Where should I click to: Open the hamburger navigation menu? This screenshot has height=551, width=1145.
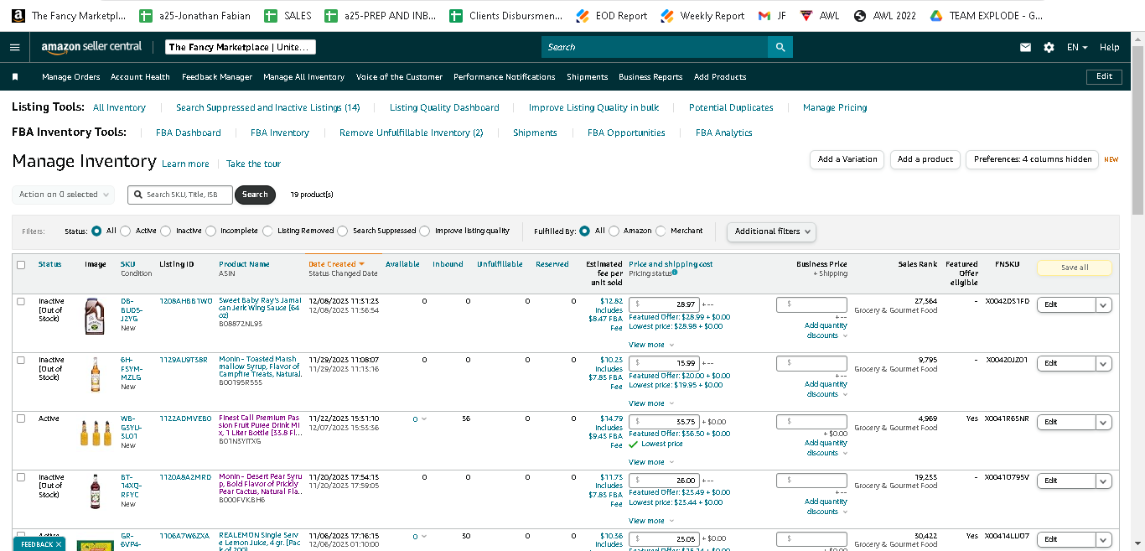click(x=14, y=47)
